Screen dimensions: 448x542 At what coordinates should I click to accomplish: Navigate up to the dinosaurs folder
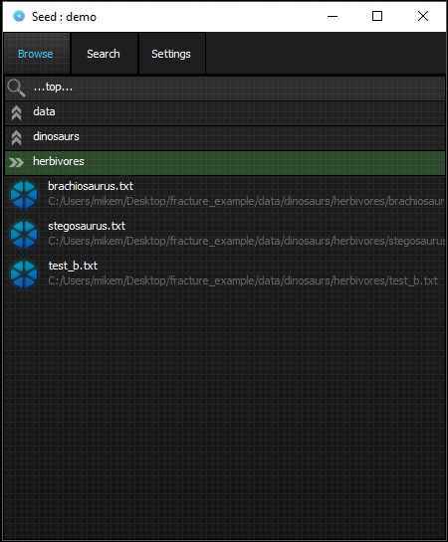[225, 138]
